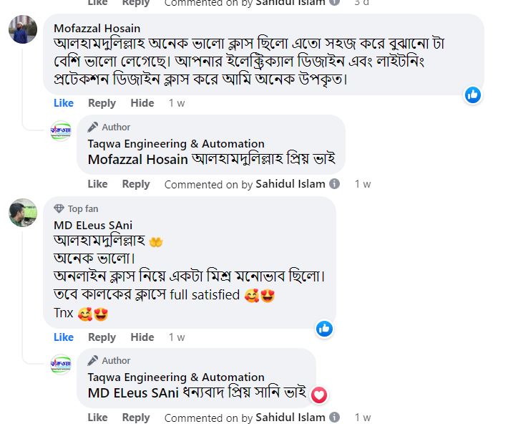Open the blue like reaction on Mofazzal's comment
Screen dimensions: 508x424
tap(473, 95)
